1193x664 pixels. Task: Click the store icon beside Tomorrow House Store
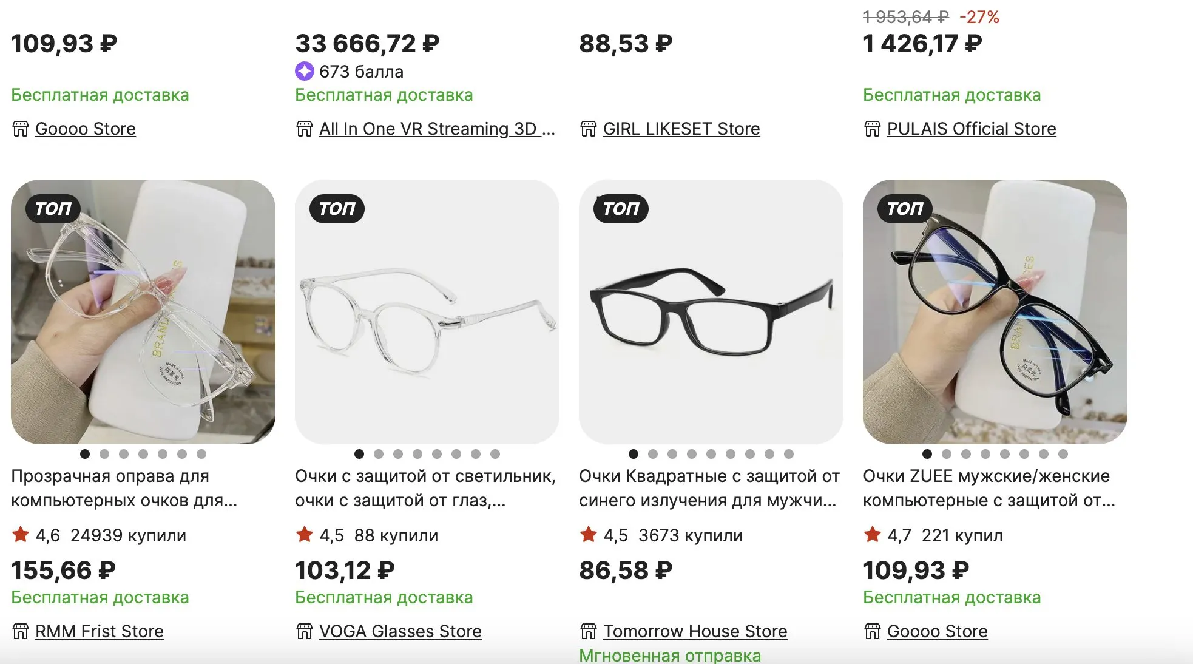point(589,631)
